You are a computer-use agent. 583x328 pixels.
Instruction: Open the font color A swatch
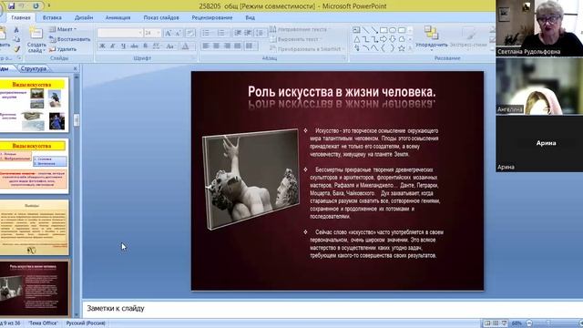[185, 46]
